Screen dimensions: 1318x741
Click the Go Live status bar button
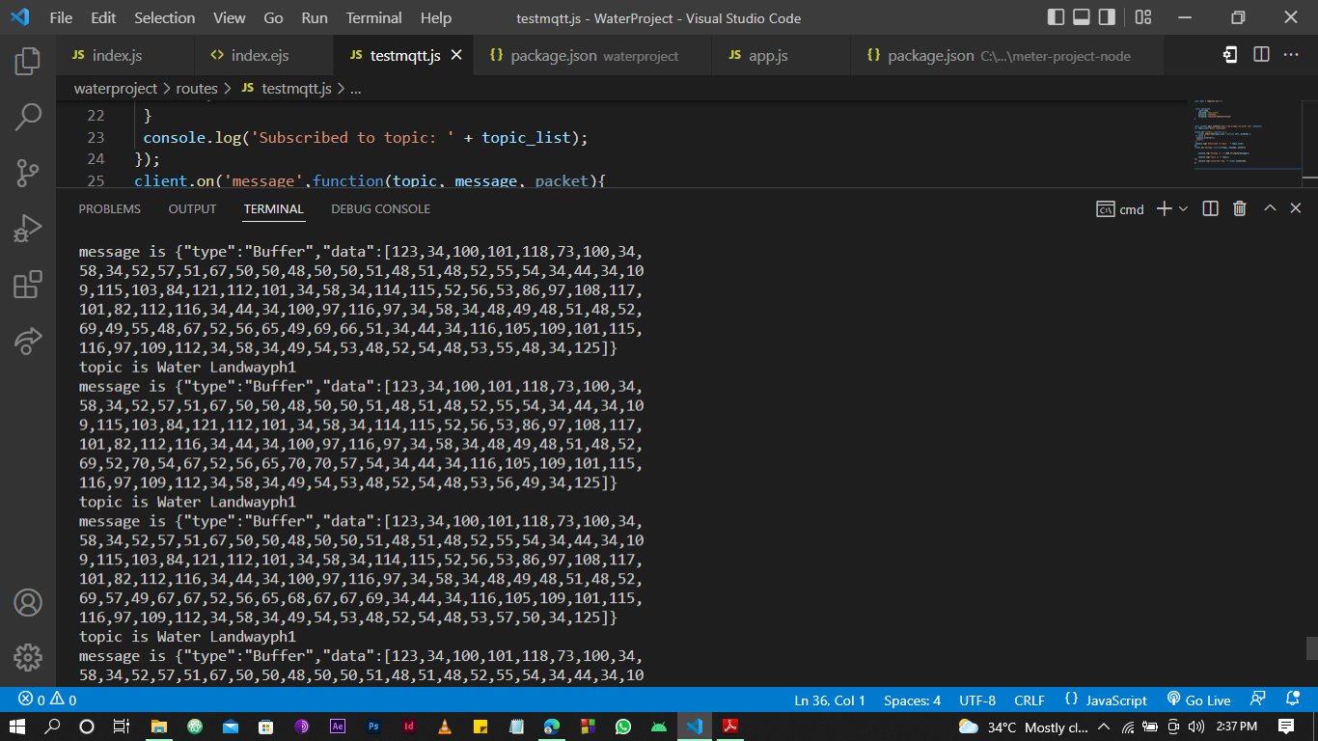(x=1198, y=700)
